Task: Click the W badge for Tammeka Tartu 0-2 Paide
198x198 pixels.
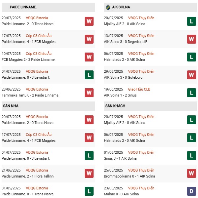Action: click(89, 93)
